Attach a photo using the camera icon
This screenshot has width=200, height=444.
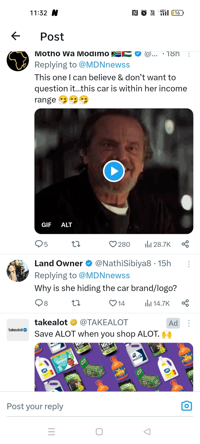tap(187, 406)
